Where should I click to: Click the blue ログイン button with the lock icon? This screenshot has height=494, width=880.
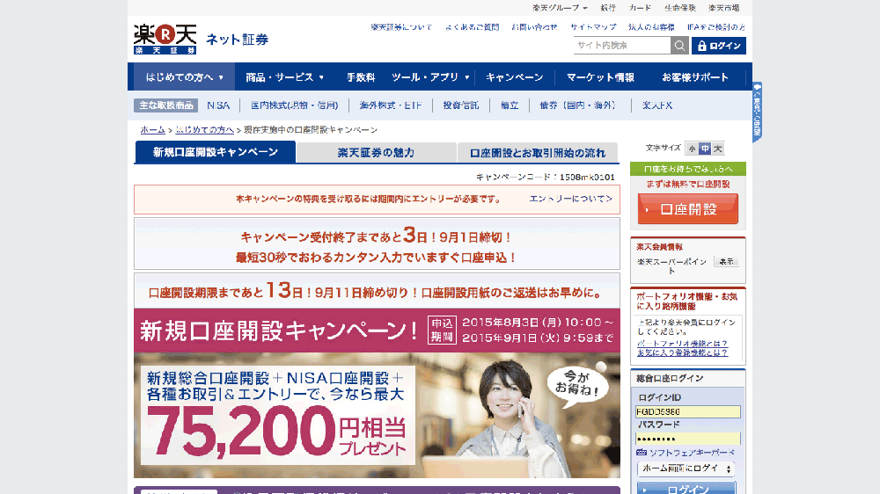coord(719,46)
